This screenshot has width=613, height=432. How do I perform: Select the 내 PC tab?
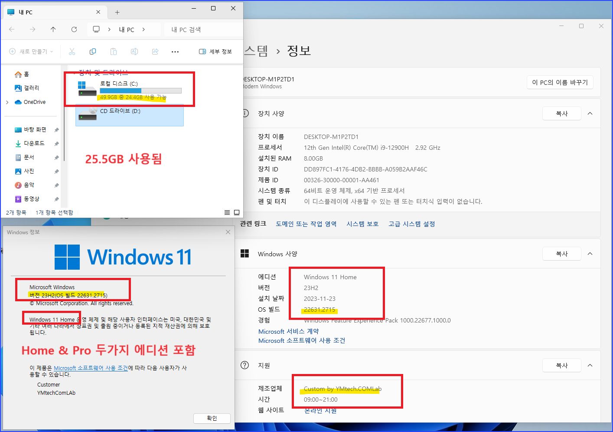point(54,12)
